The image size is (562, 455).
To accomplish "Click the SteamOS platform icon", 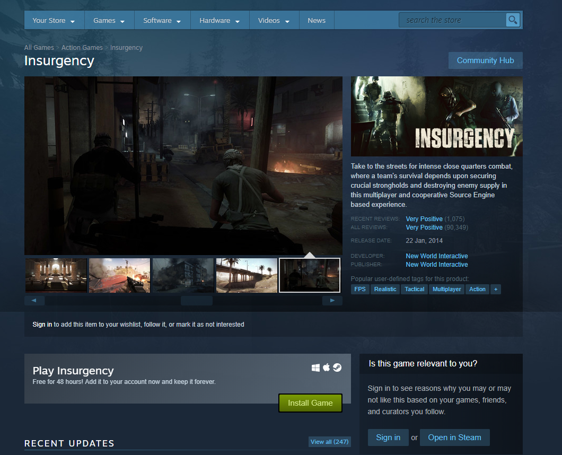I will (x=337, y=367).
